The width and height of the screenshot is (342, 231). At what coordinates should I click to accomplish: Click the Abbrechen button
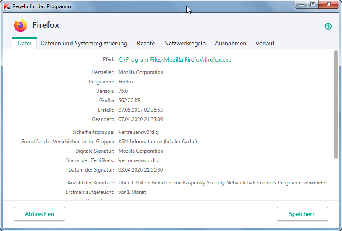39,214
